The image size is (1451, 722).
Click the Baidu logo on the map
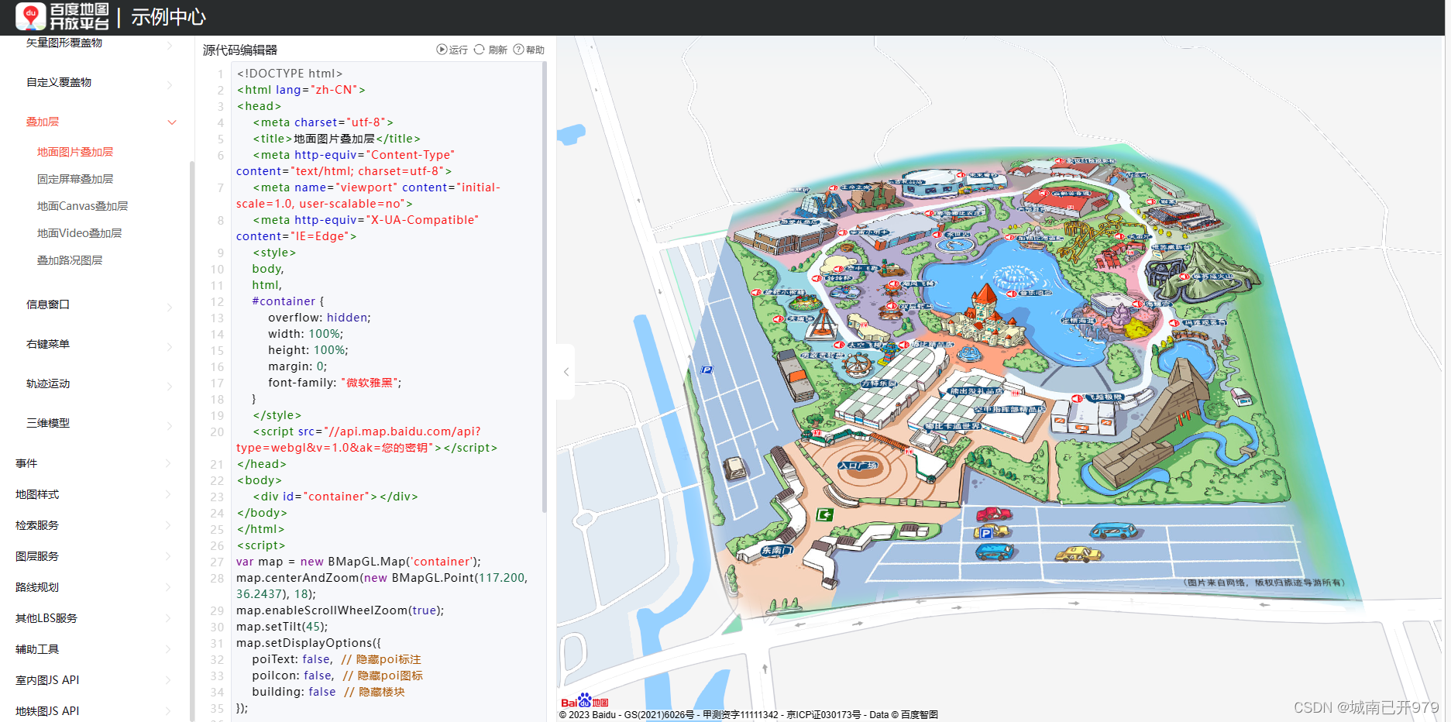point(585,701)
